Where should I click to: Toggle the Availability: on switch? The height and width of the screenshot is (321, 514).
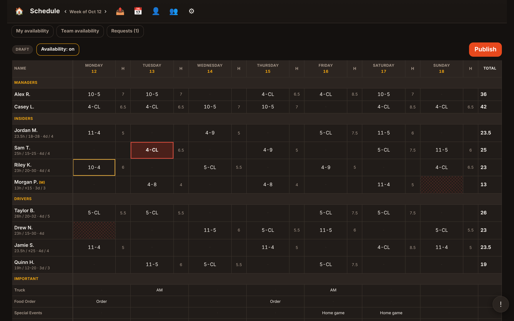pos(58,49)
